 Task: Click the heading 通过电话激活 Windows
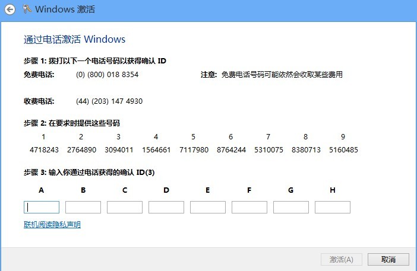click(x=74, y=39)
